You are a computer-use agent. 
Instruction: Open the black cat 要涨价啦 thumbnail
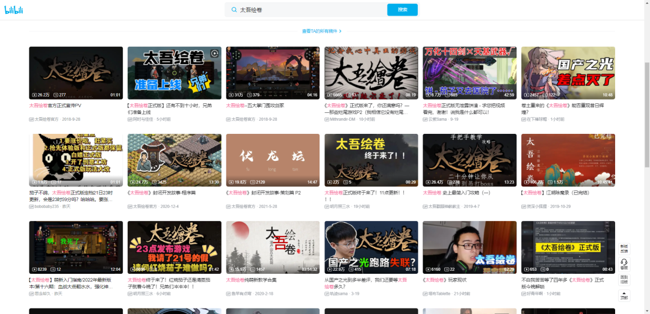pos(76,160)
